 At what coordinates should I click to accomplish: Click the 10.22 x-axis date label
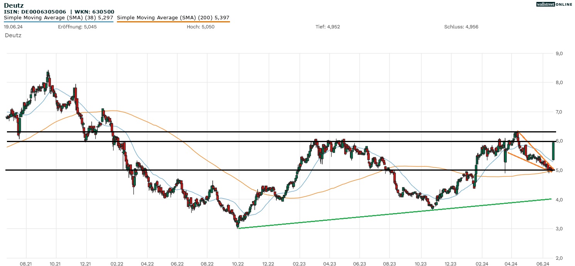[x=238, y=264]
